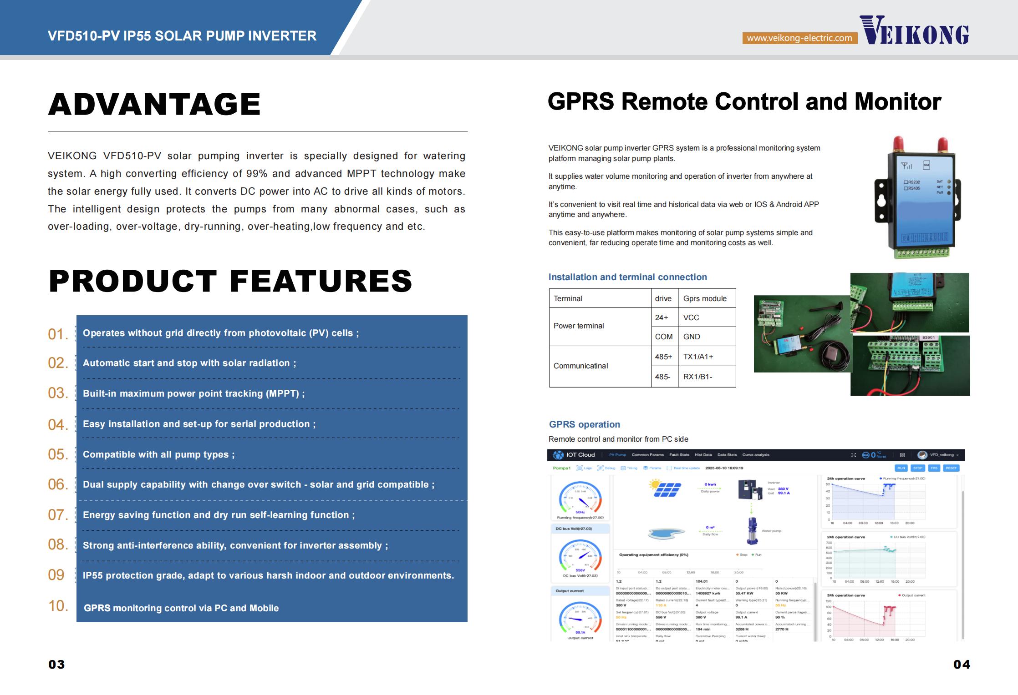Click the GPRS module device photo
The image size is (1018, 695).
coord(918,197)
